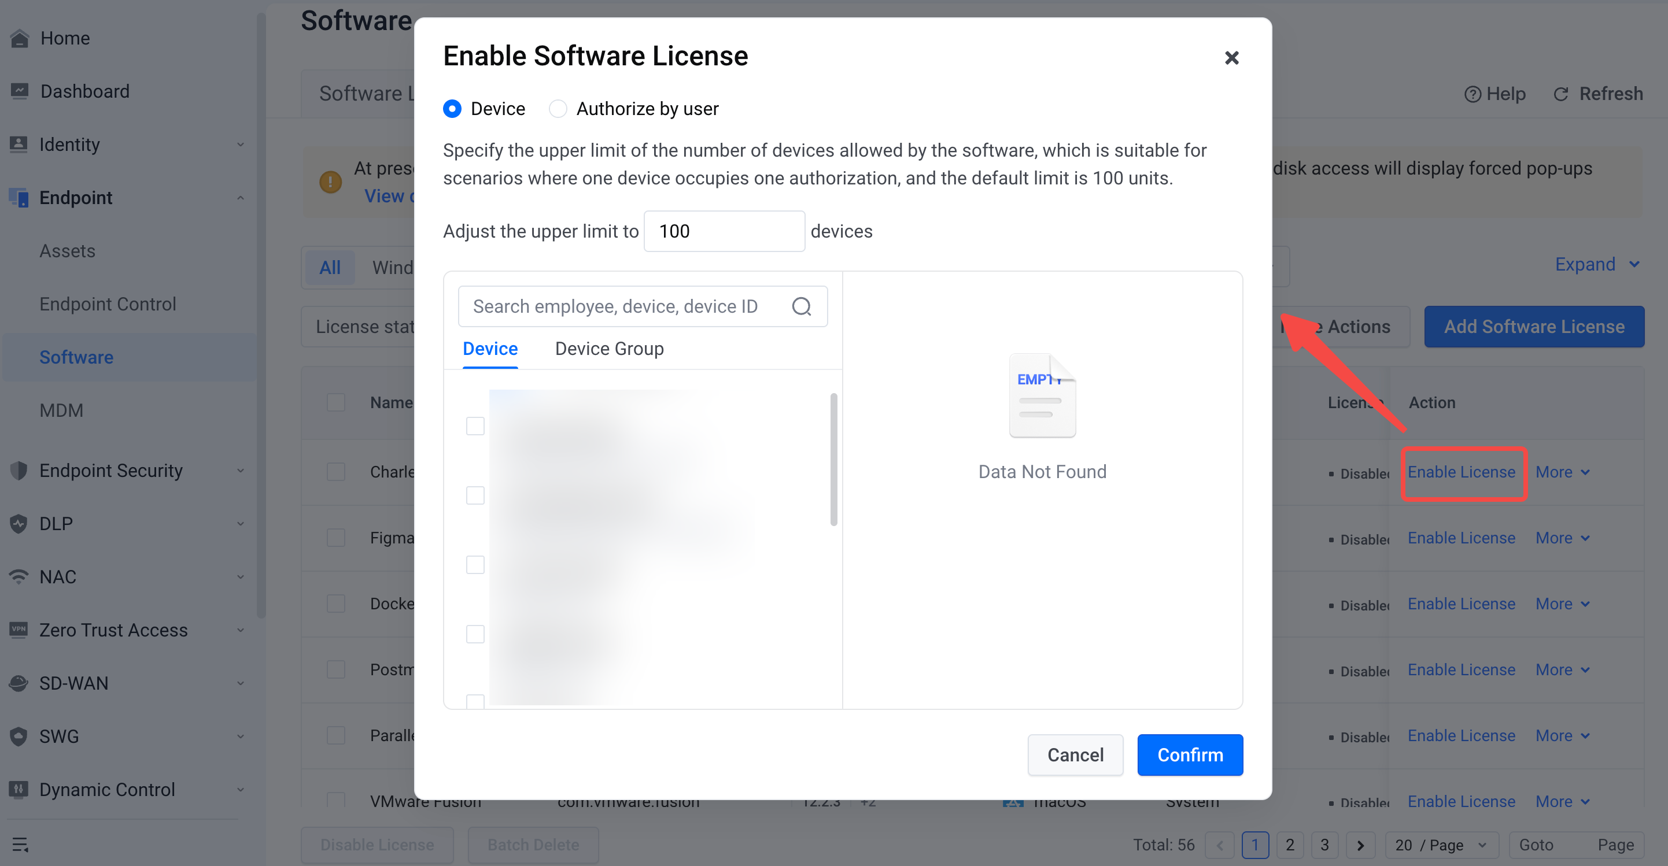Click the Refresh icon at top right
The width and height of the screenshot is (1668, 866).
tap(1560, 94)
